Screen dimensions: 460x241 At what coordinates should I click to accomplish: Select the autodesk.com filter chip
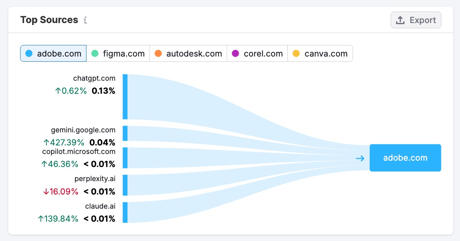tap(188, 53)
